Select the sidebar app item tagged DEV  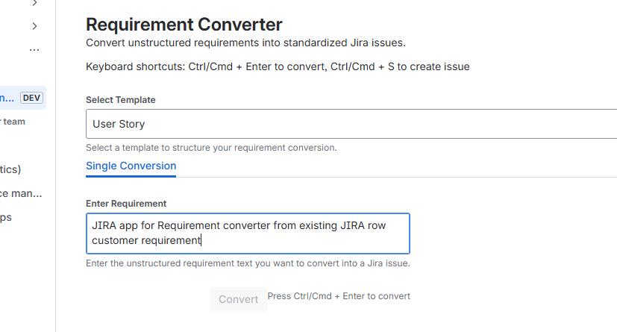tap(7, 98)
